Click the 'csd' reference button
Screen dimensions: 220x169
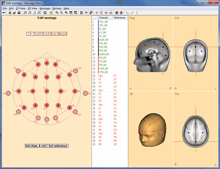[x=47, y=34]
